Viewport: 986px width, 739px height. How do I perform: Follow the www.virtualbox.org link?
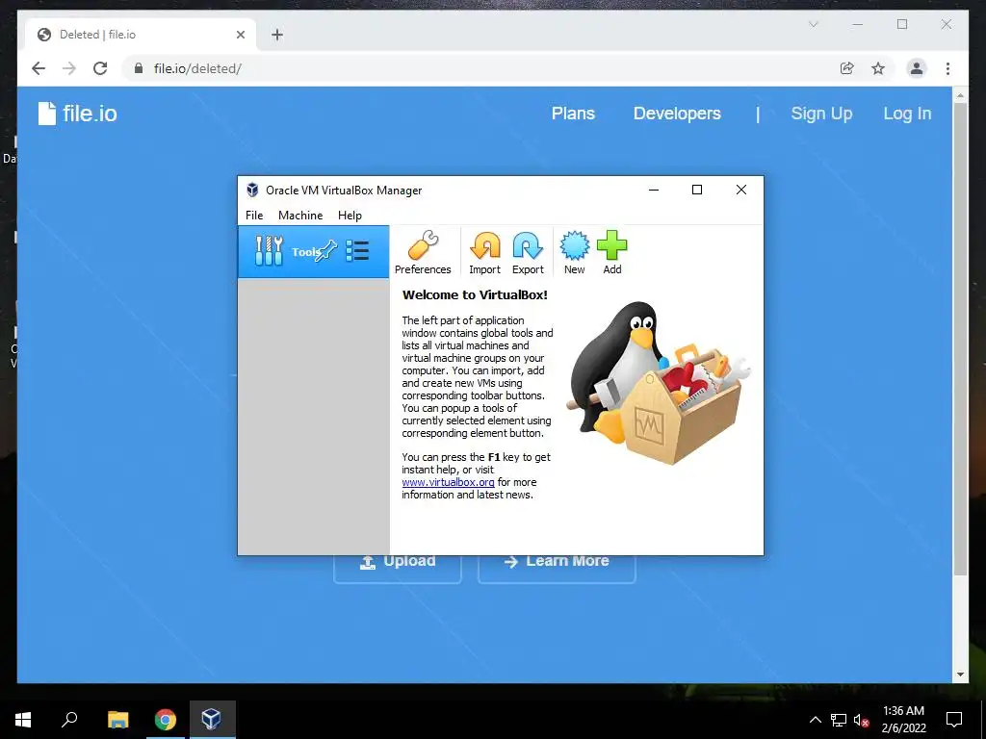(448, 482)
